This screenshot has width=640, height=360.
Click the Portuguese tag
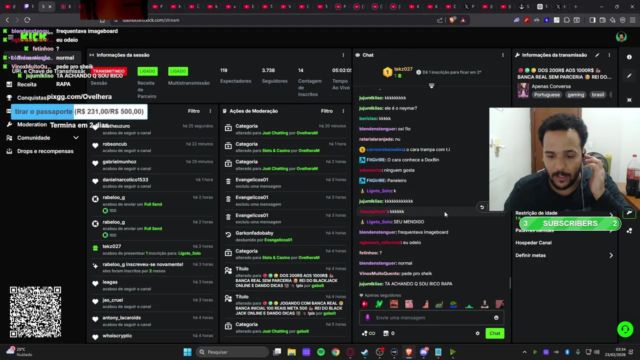click(546, 94)
